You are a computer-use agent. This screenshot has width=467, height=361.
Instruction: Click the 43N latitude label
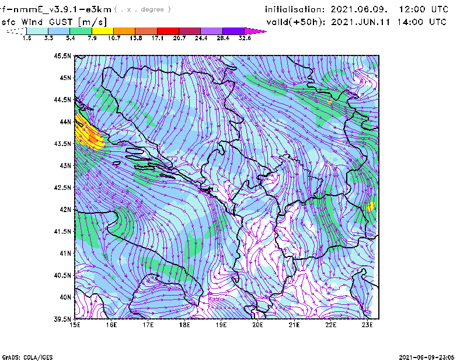pos(65,165)
